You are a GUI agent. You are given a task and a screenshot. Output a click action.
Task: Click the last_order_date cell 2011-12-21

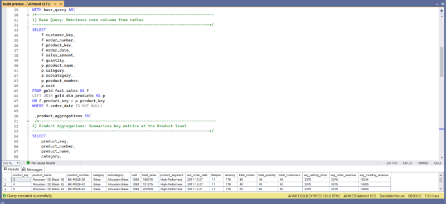point(198,189)
